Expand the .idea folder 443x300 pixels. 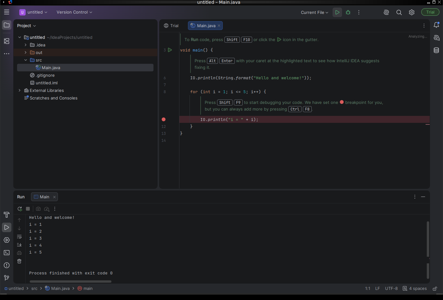pos(26,45)
